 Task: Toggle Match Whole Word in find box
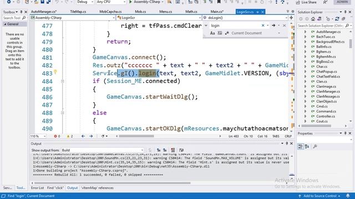(x=220, y=33)
